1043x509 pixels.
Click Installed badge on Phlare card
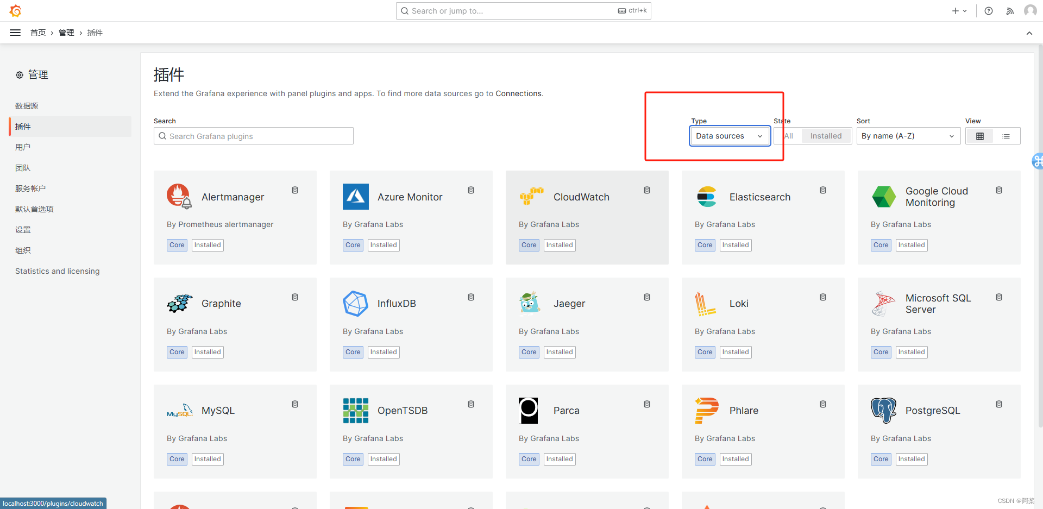[736, 459]
